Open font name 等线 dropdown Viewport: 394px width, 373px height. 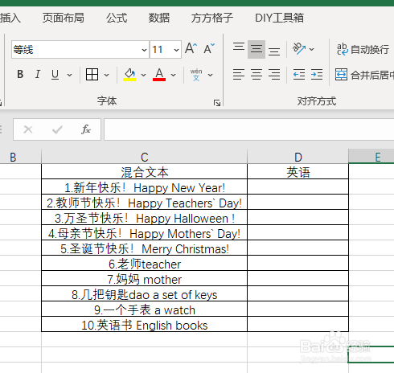pyautogui.click(x=144, y=50)
